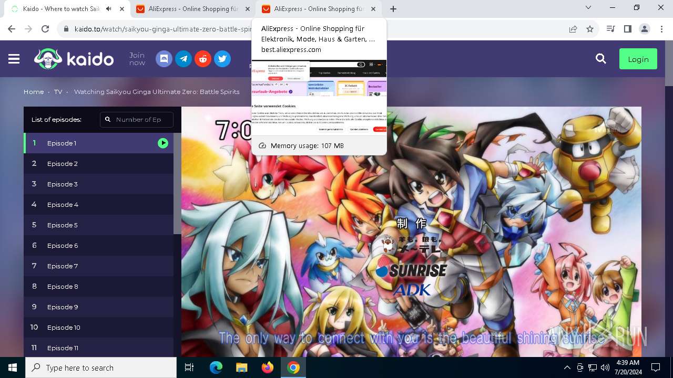Go forward in browser history
This screenshot has width=673, height=378.
pyautogui.click(x=28, y=29)
